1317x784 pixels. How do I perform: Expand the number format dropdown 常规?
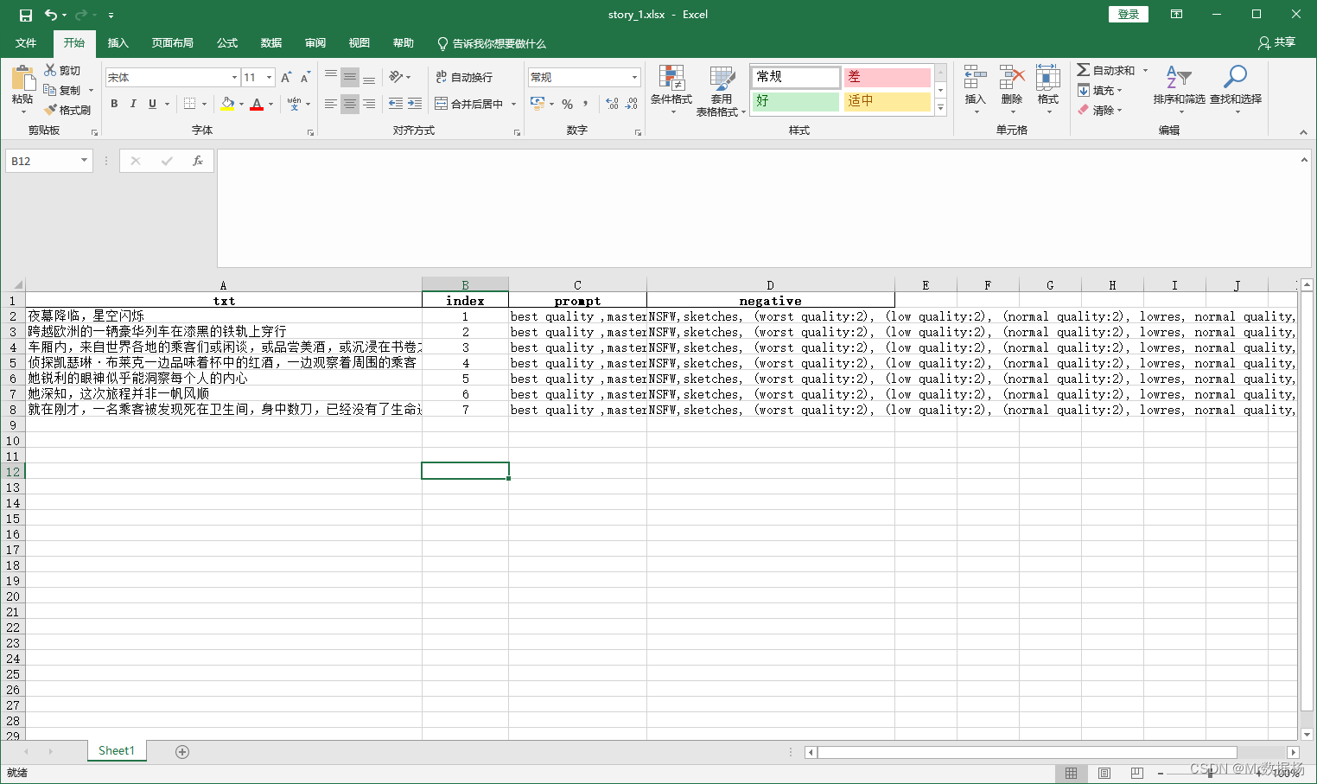tap(634, 77)
